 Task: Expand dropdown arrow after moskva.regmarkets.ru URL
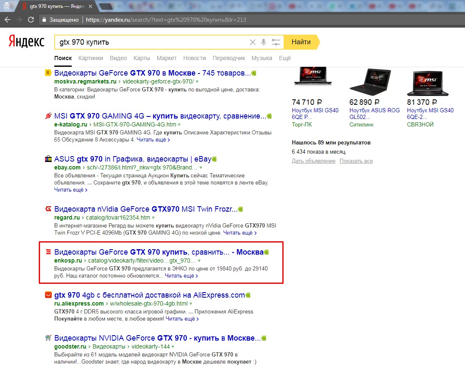[x=197, y=82]
